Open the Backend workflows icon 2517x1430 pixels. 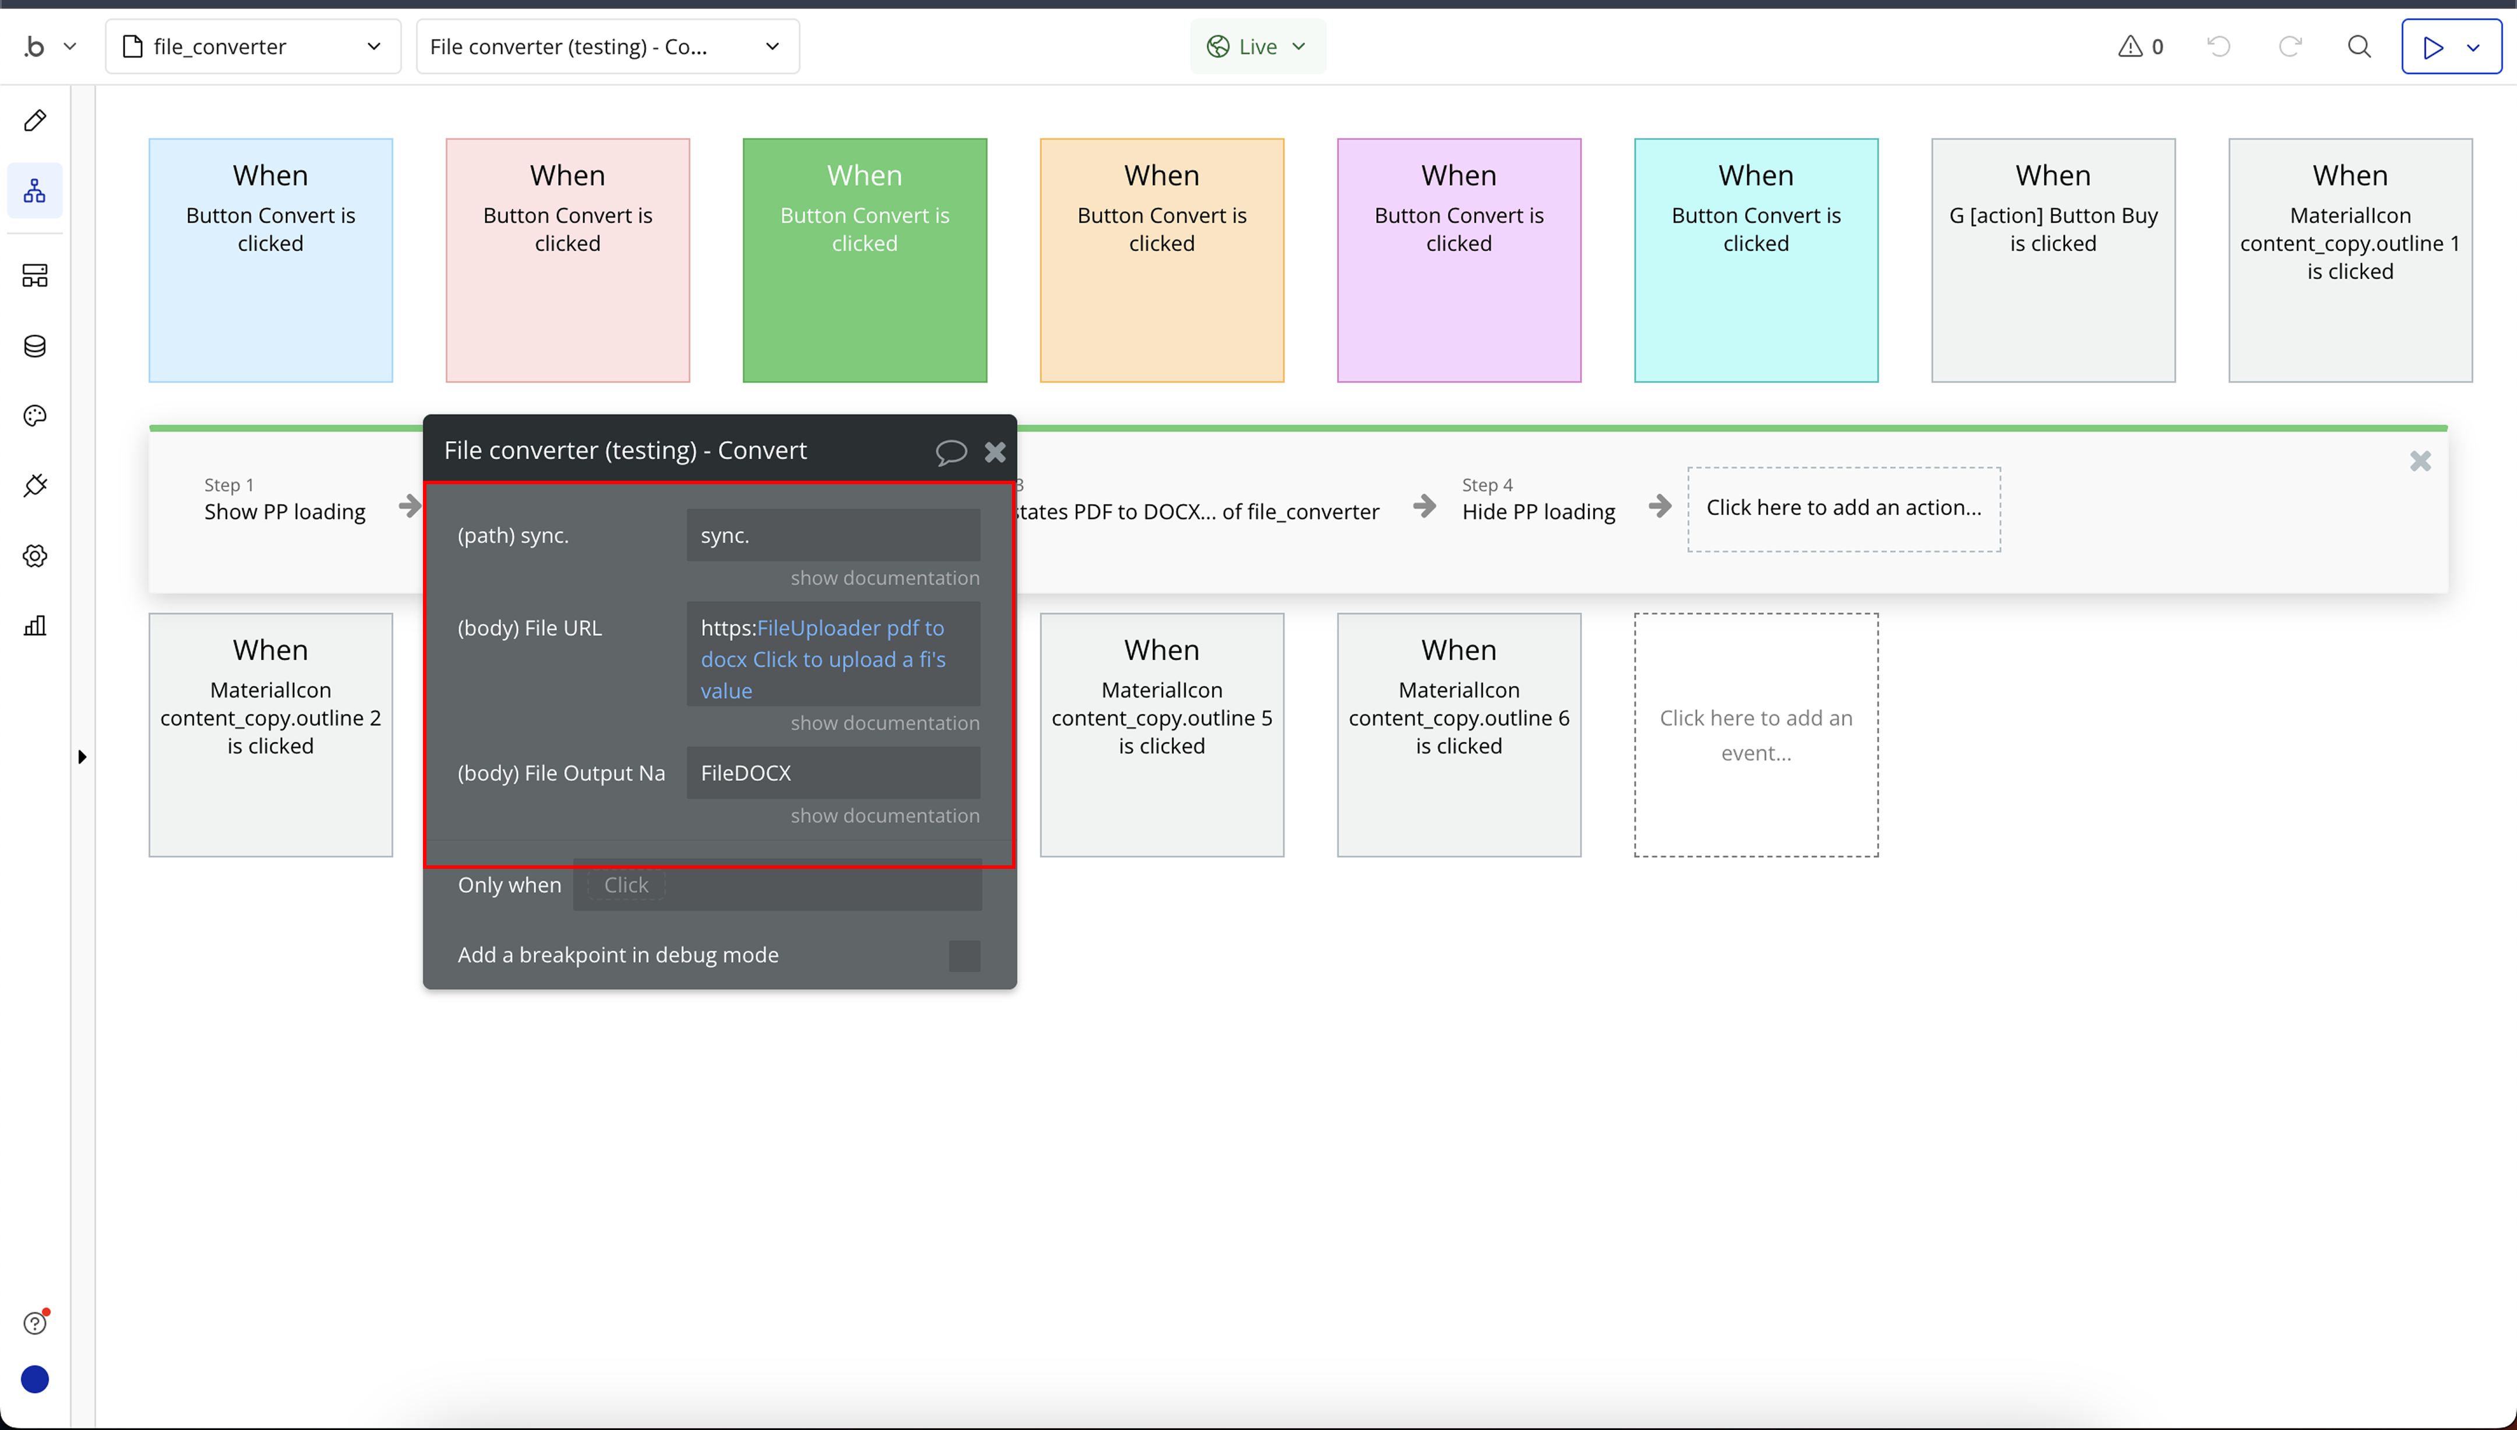tap(36, 276)
